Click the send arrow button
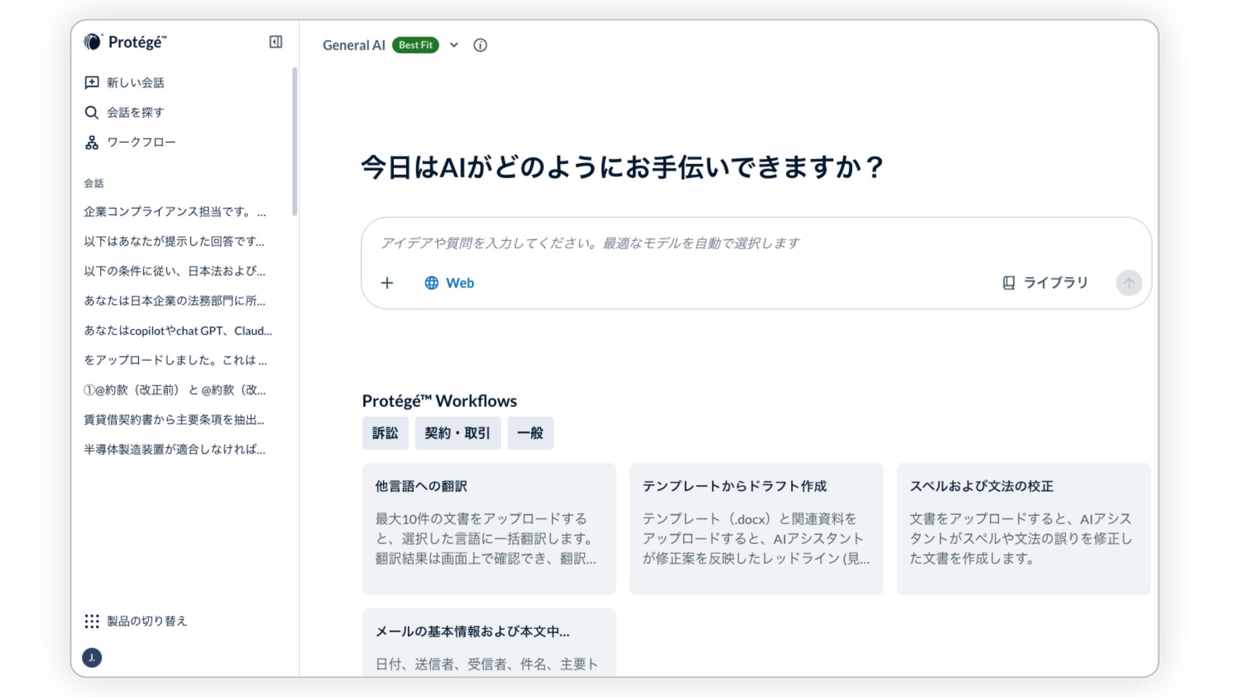Image resolution: width=1239 pixels, height=697 pixels. (1128, 283)
